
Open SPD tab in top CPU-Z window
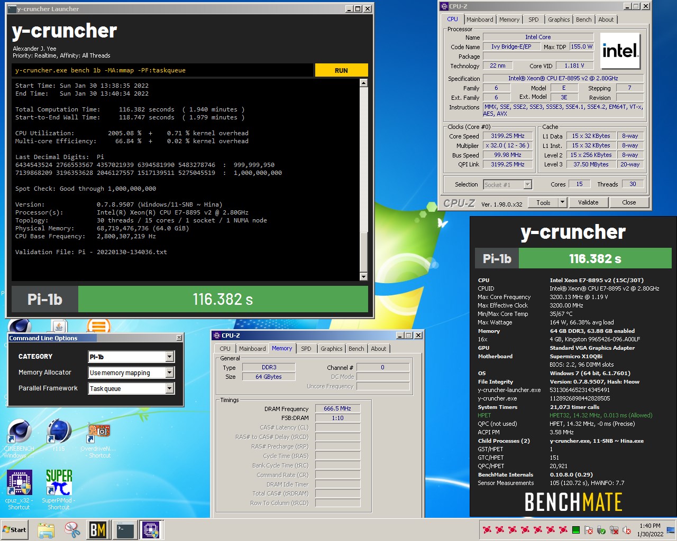click(x=534, y=20)
